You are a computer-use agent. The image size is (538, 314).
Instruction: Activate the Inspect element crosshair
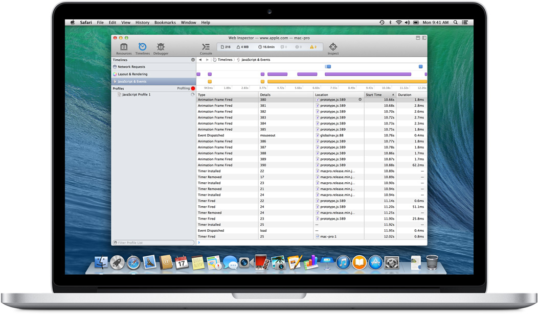pyautogui.click(x=333, y=48)
